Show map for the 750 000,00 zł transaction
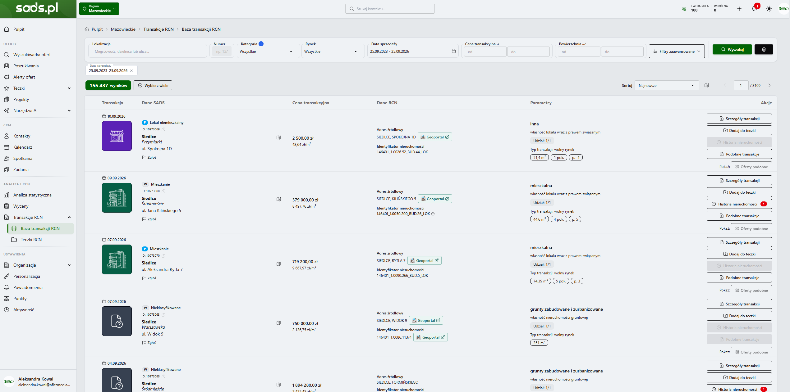Viewport: 790px width, 392px height. (279, 323)
